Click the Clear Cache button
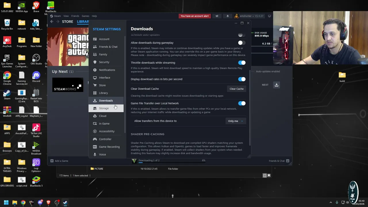The height and width of the screenshot is (207, 368). 237,89
